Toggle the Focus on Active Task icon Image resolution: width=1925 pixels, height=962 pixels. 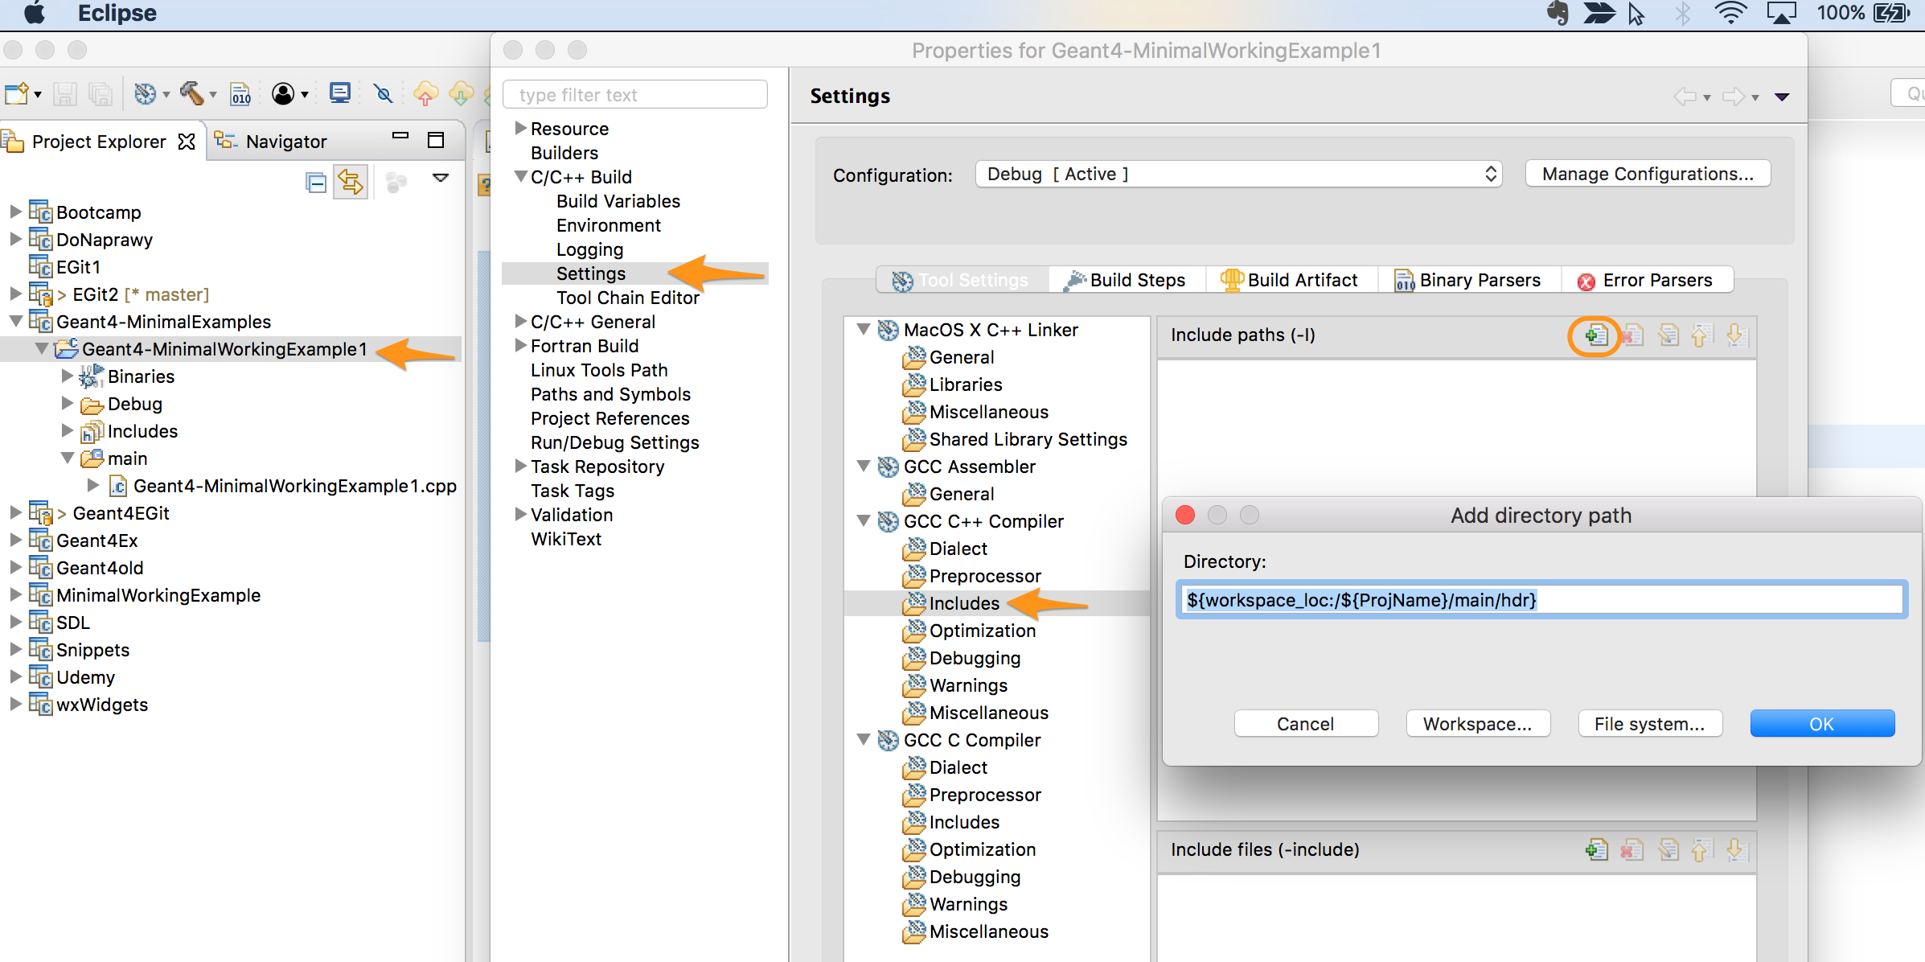[396, 182]
